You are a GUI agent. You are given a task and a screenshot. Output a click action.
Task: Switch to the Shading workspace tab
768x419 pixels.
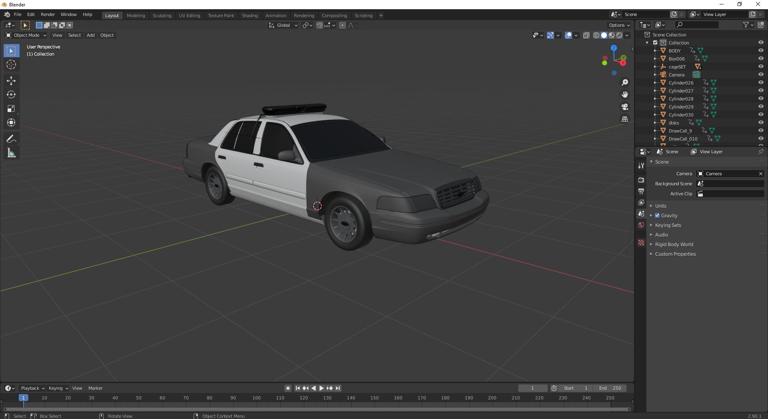click(x=250, y=16)
